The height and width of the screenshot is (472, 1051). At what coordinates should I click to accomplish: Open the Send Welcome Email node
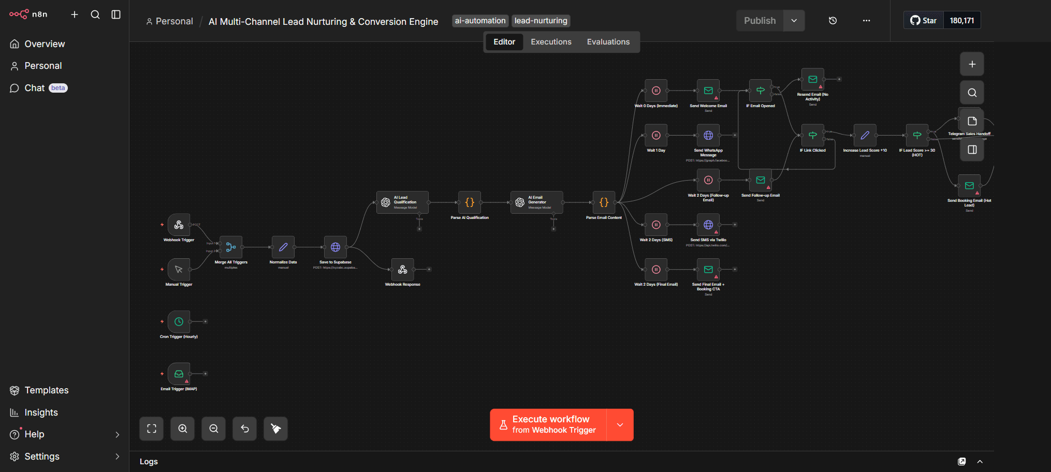click(x=708, y=91)
